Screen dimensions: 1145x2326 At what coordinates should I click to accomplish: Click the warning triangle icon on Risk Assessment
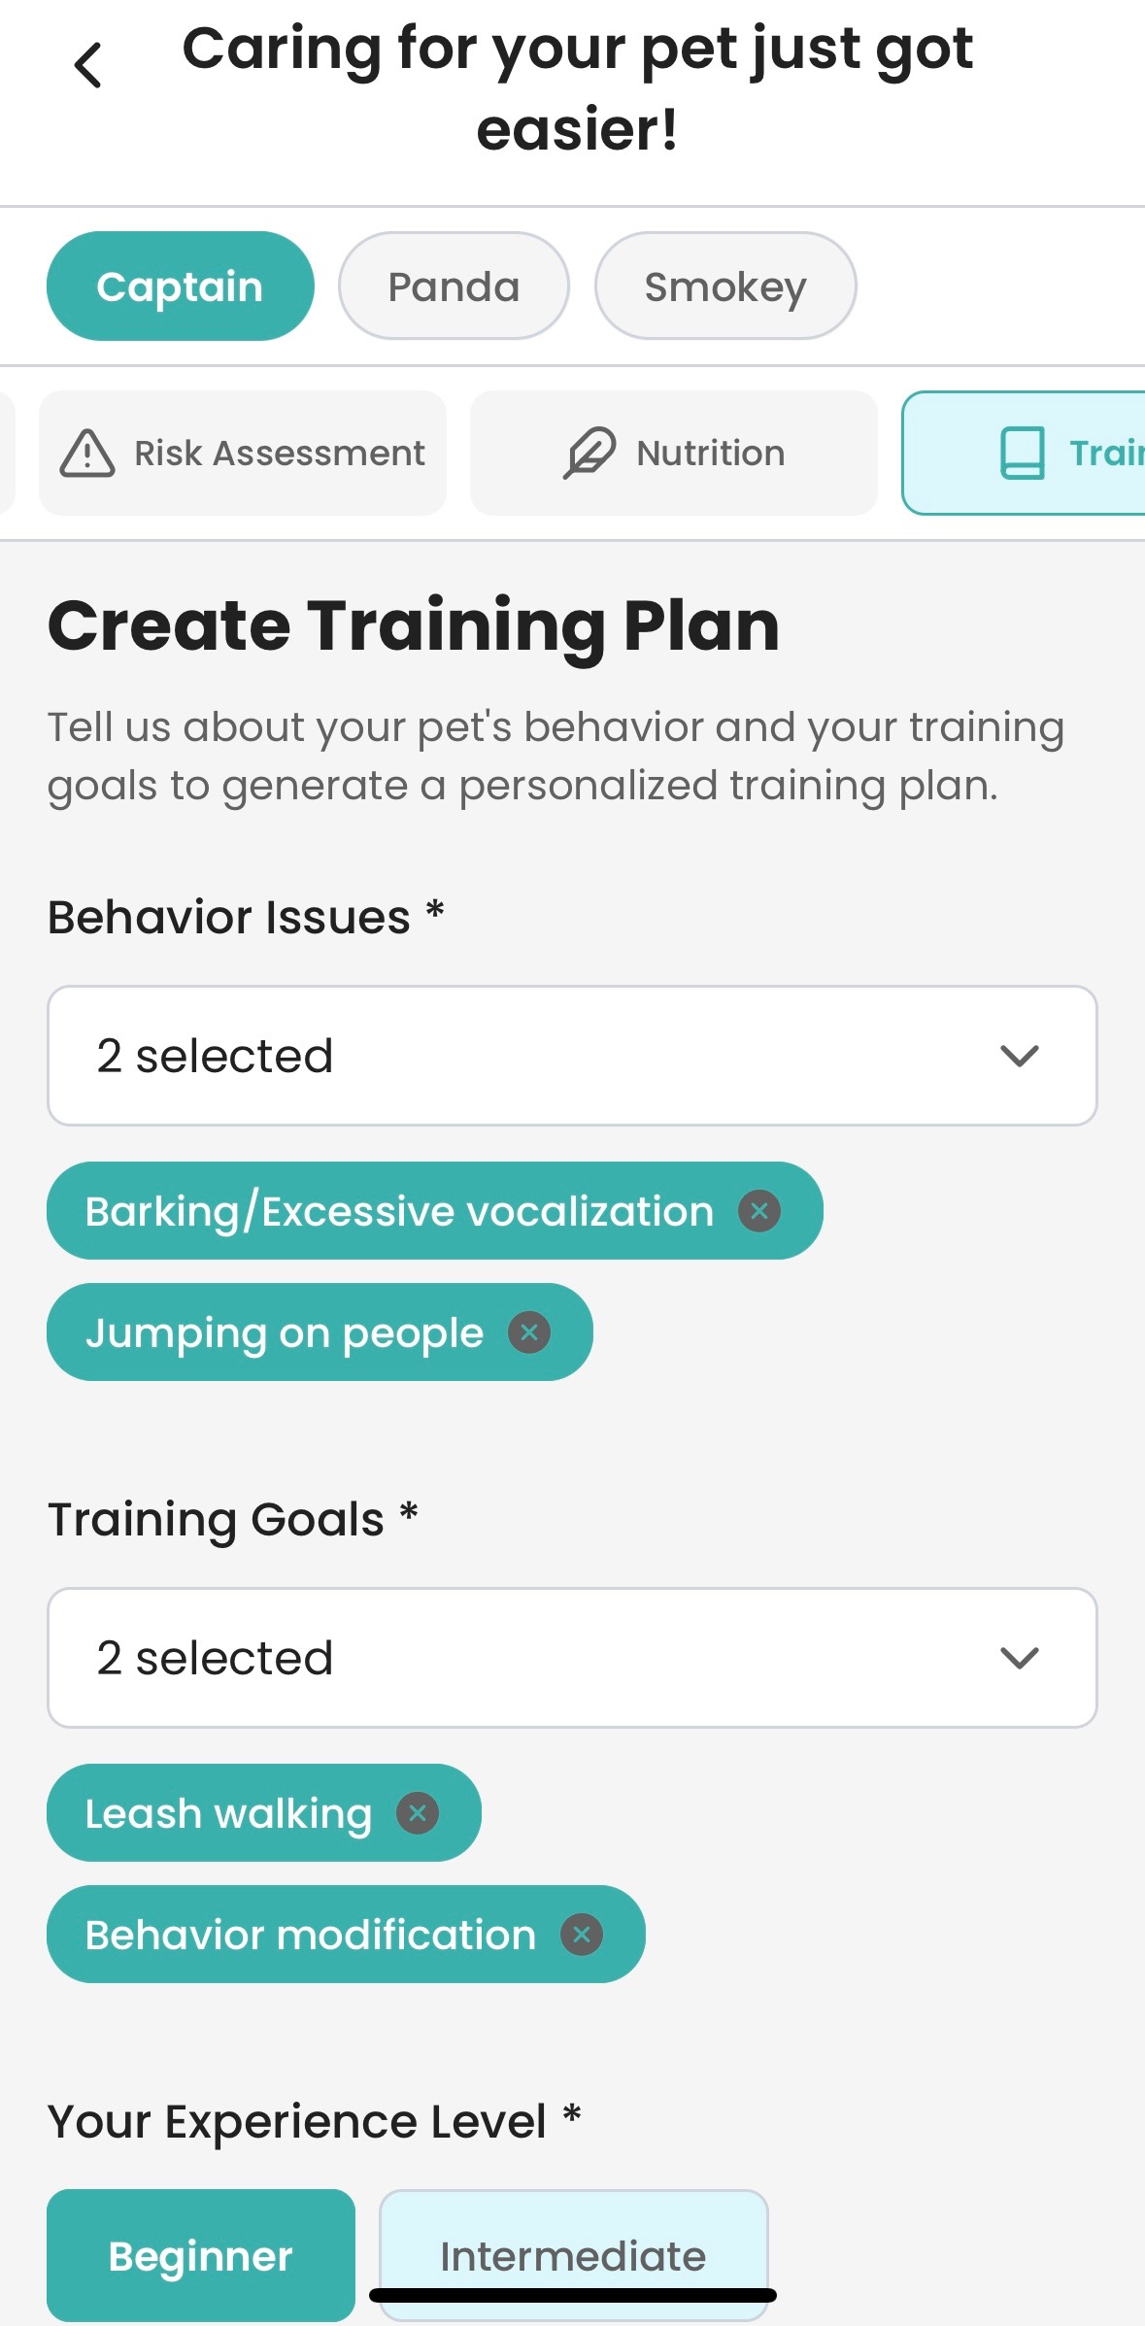pyautogui.click(x=88, y=453)
